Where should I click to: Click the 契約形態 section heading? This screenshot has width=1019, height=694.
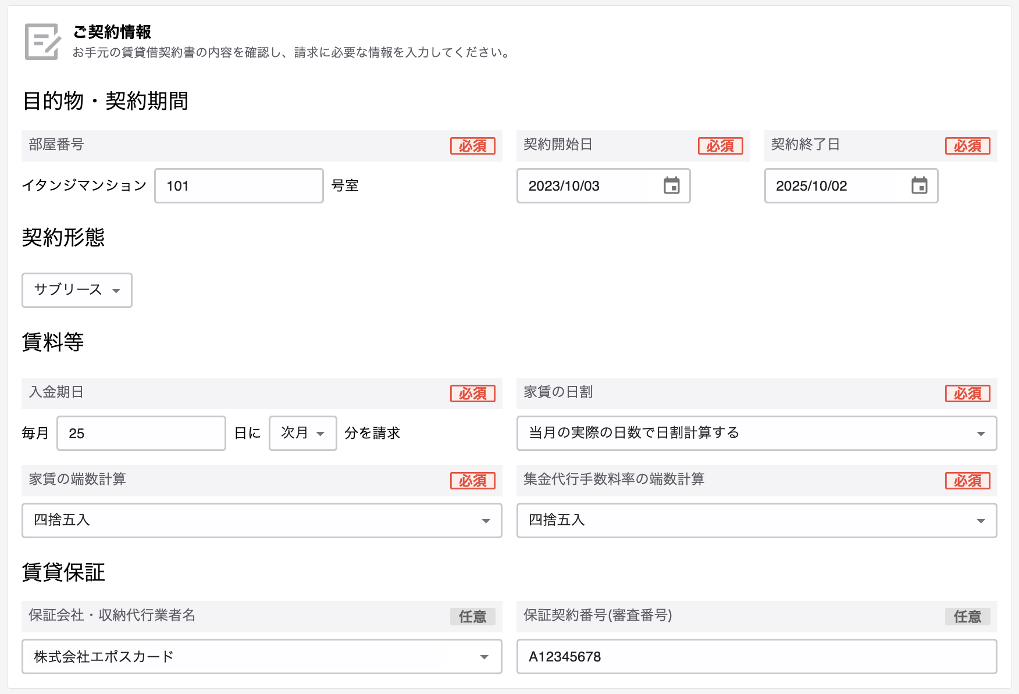coord(63,238)
